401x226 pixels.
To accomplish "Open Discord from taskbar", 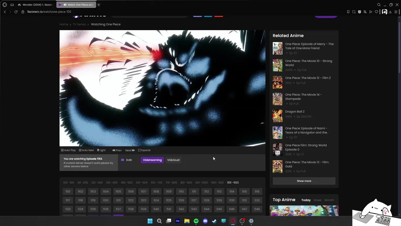I will pyautogui.click(x=205, y=221).
